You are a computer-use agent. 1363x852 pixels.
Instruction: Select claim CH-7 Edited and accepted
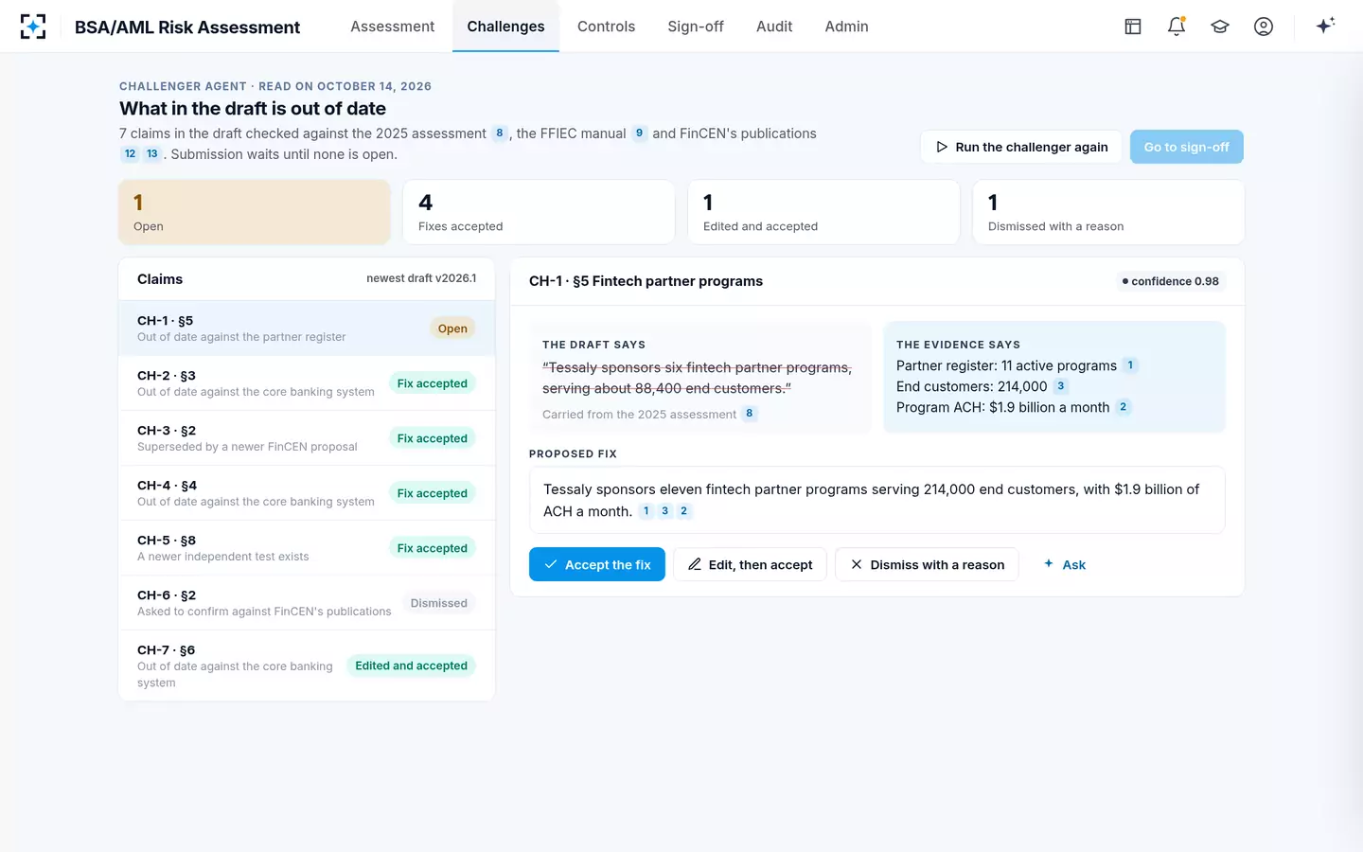[x=307, y=666]
